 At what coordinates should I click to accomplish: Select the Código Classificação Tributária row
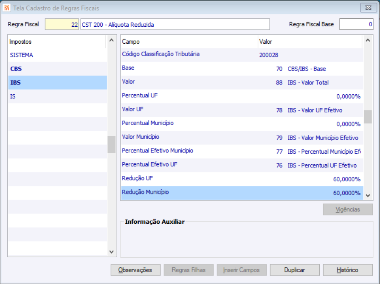coord(242,55)
